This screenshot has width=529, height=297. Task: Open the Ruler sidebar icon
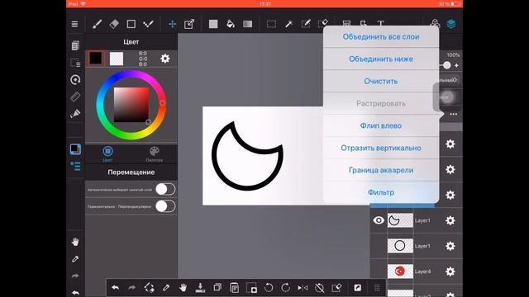coord(75,97)
